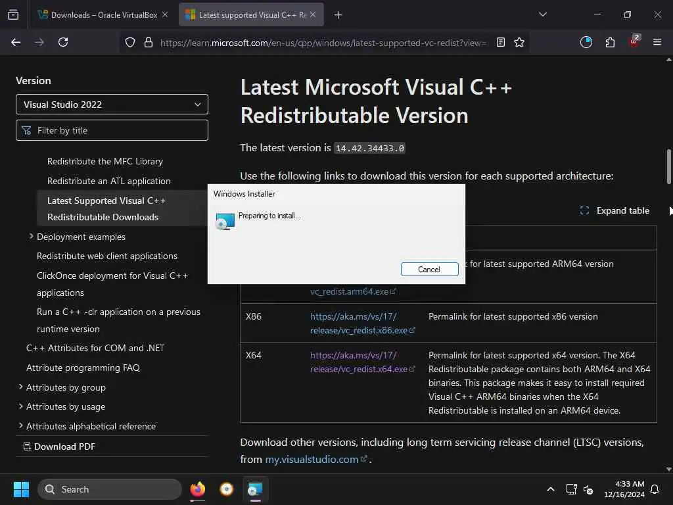This screenshot has height=505, width=673.
Task: Click the taskbar Search box
Action: (110, 489)
